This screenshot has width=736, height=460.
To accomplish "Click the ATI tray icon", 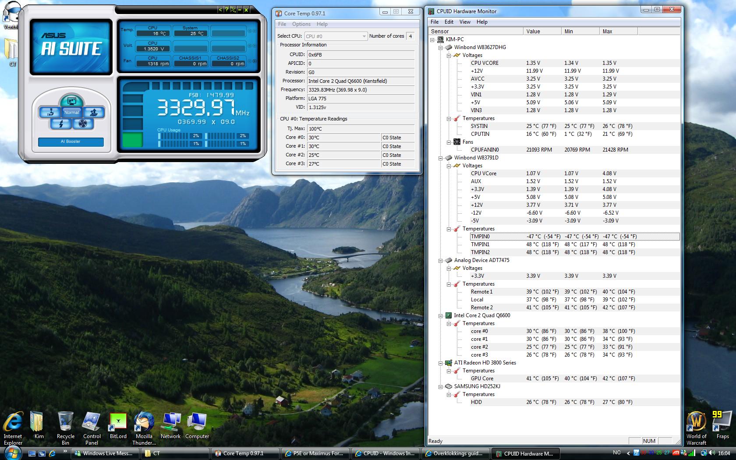I will 676,453.
